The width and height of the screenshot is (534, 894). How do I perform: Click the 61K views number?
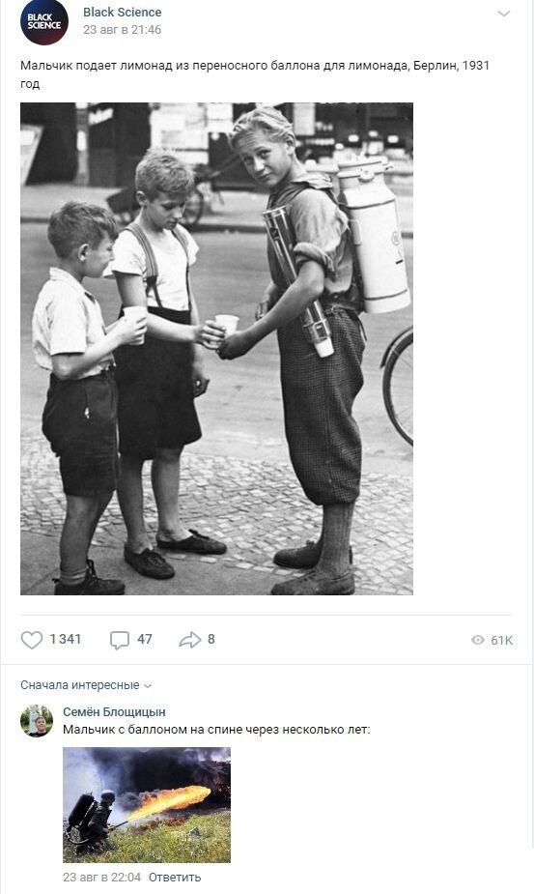click(x=501, y=640)
